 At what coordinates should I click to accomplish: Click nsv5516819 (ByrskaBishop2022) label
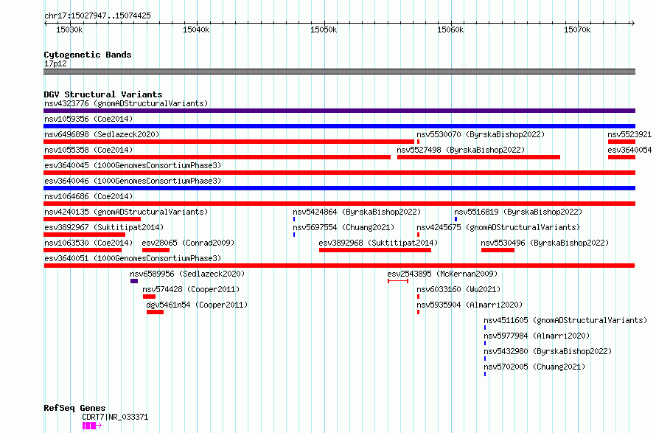[518, 212]
